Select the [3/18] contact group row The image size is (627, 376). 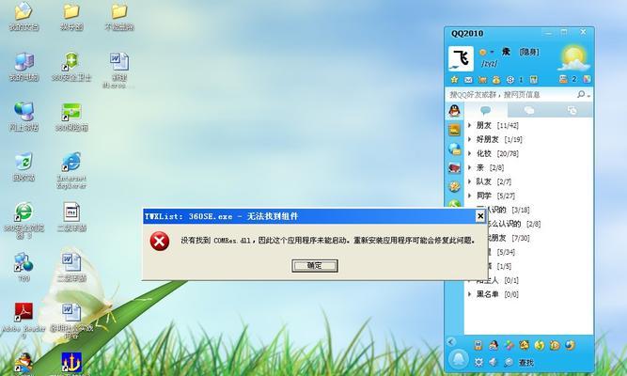click(x=540, y=210)
